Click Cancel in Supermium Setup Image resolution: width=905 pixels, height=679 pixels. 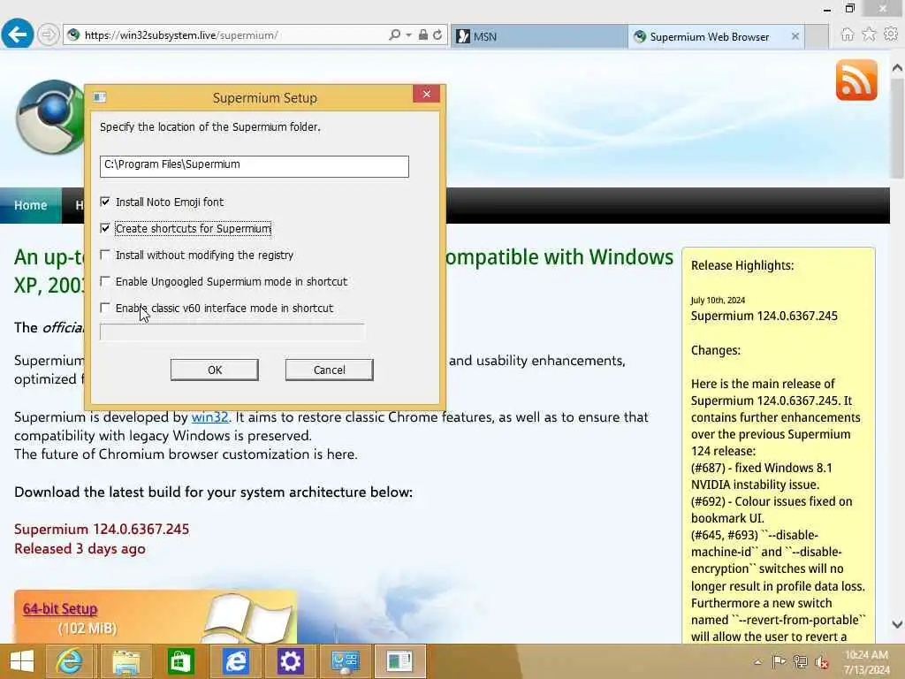point(330,370)
